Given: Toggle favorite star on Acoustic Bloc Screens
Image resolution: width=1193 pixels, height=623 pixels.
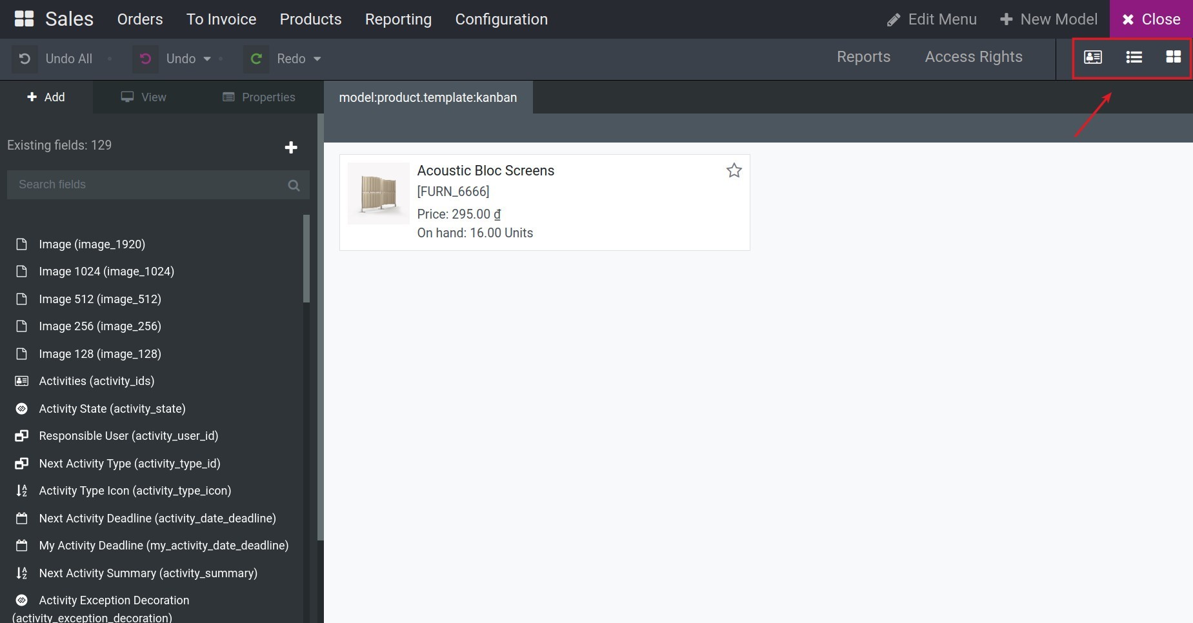Looking at the screenshot, I should tap(734, 170).
